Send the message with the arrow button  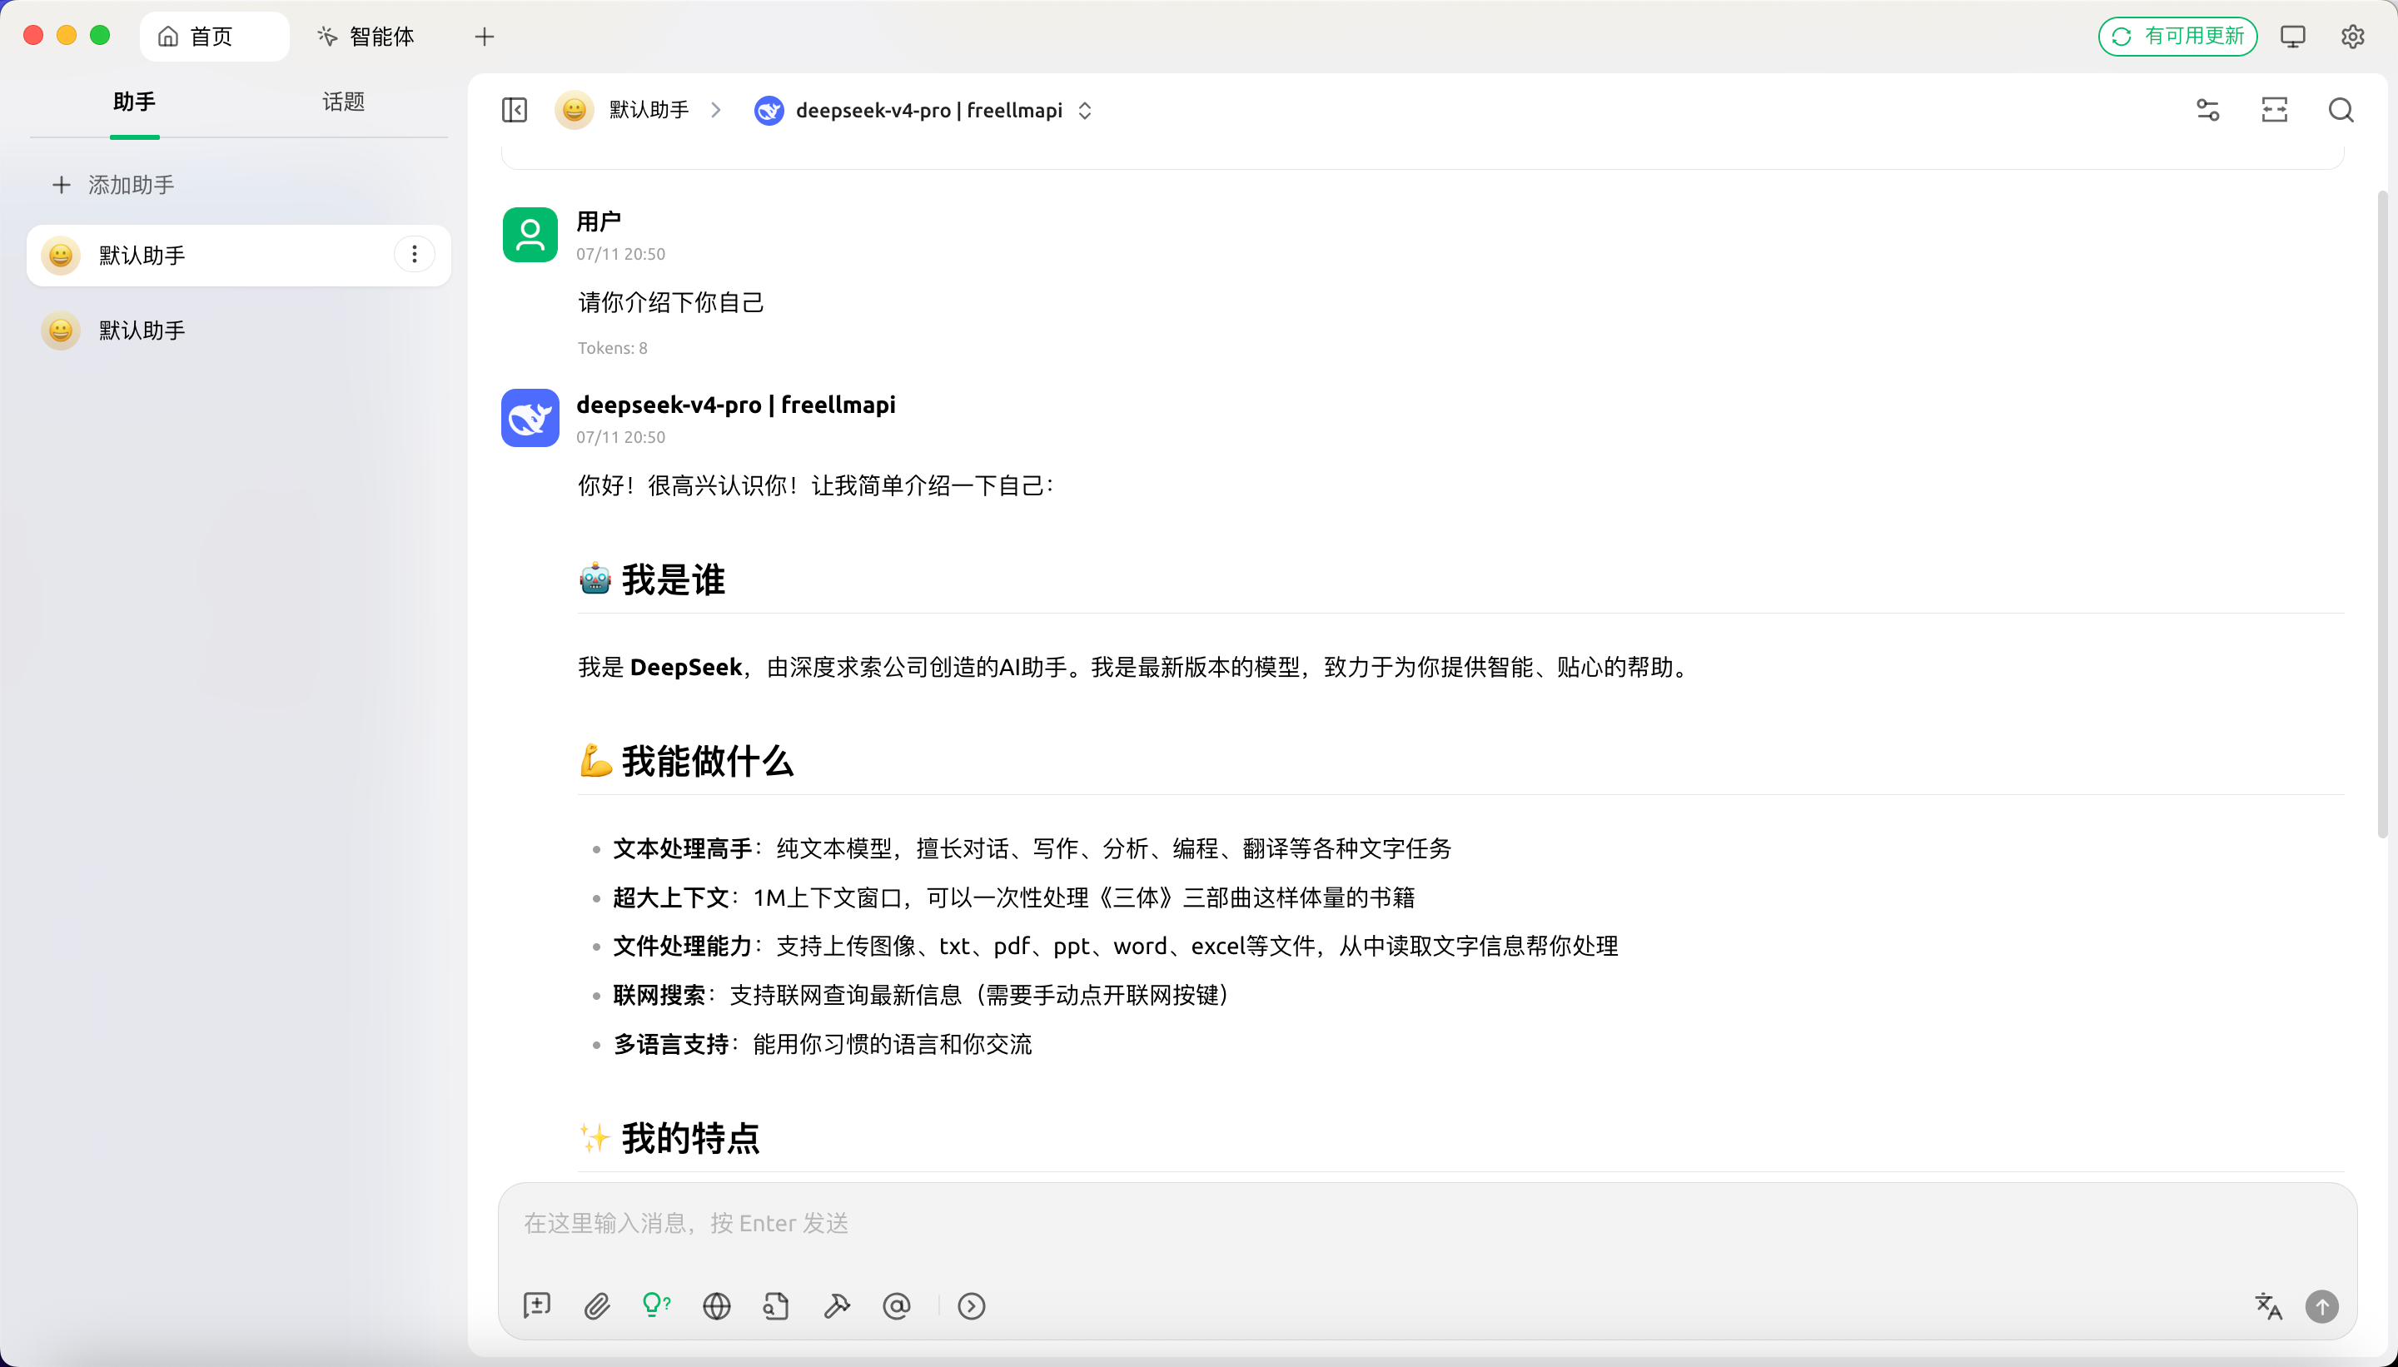click(2322, 1306)
